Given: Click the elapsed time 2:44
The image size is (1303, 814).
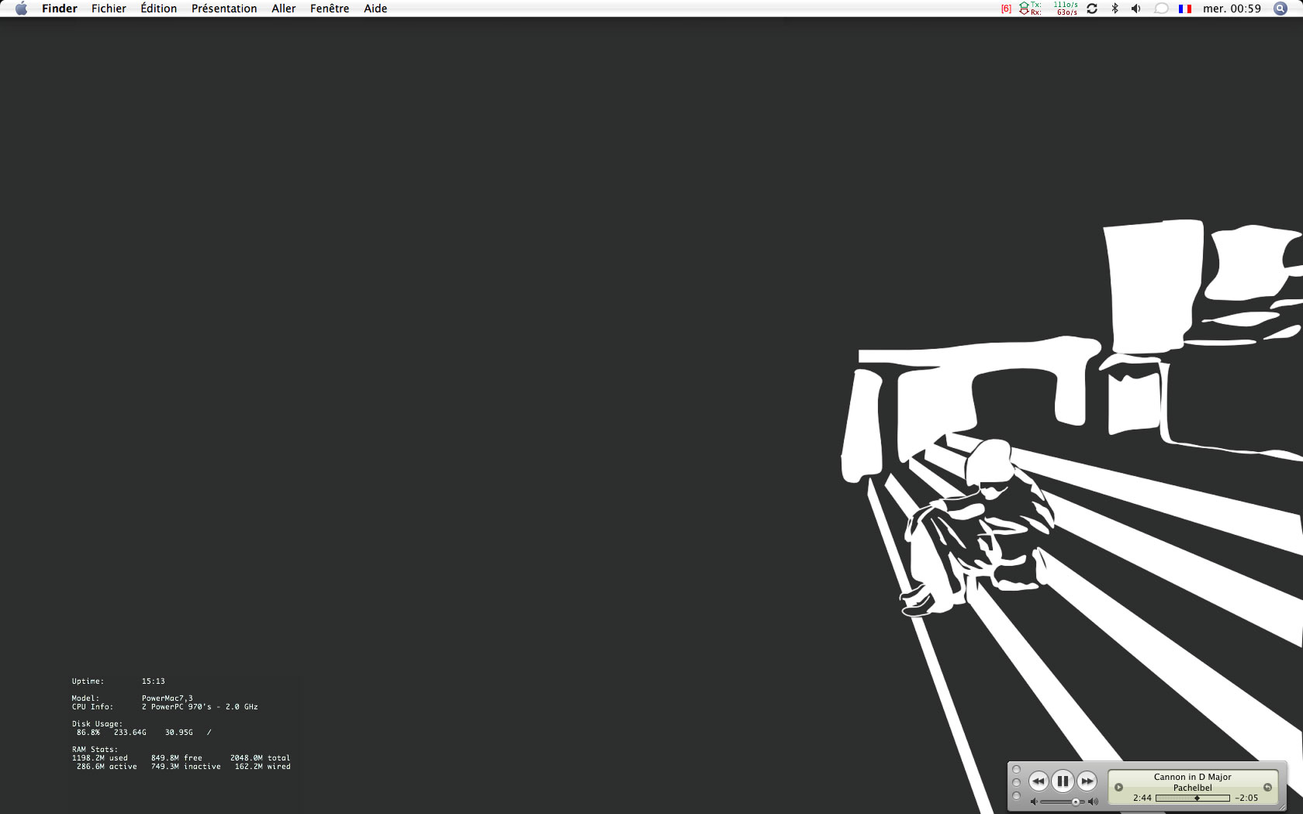Looking at the screenshot, I should (x=1142, y=798).
